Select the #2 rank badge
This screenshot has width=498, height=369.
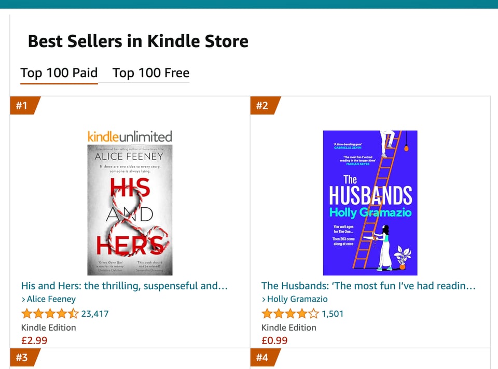[262, 106]
